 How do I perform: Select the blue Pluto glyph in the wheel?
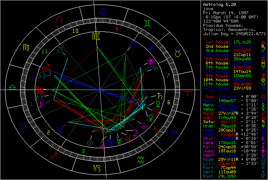60,129
